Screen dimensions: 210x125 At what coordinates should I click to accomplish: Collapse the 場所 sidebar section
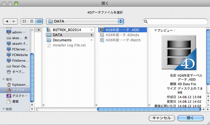[x=4, y=79]
